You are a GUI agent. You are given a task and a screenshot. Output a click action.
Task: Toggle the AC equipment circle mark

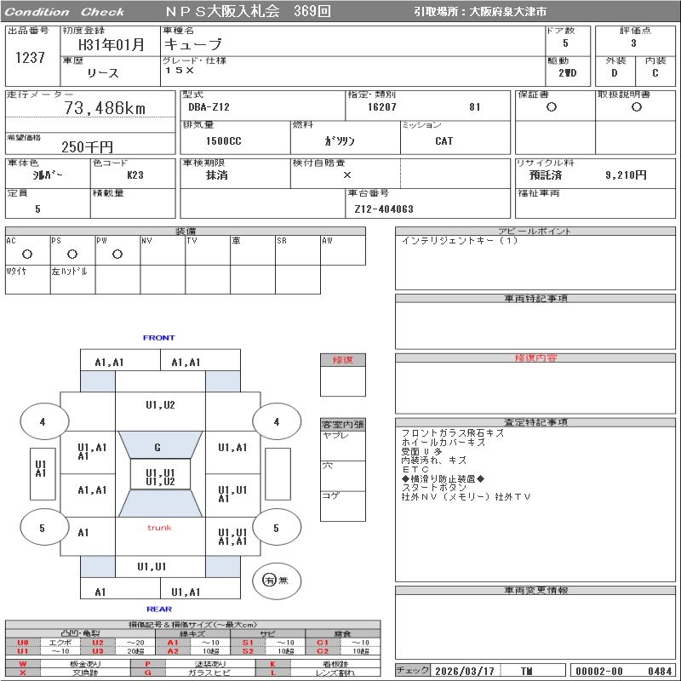(x=26, y=254)
